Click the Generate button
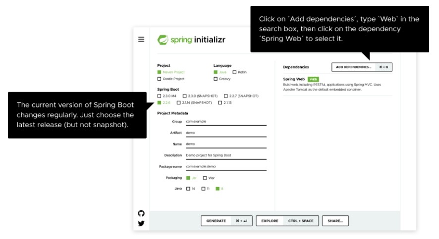 226,221
